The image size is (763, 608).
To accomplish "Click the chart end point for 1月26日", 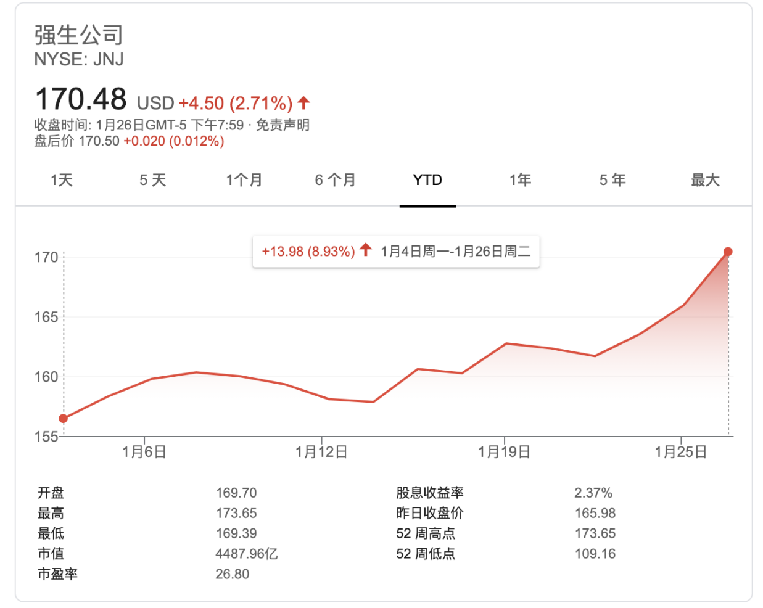I will coord(728,252).
